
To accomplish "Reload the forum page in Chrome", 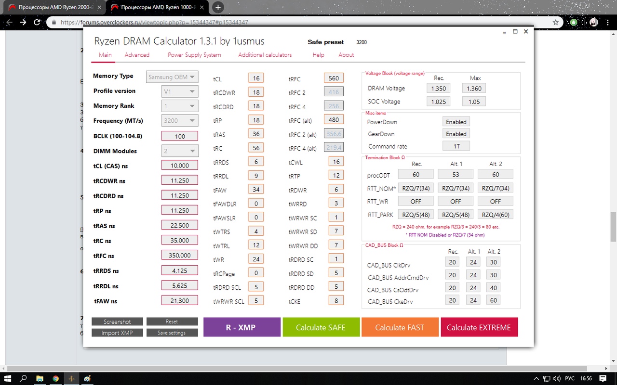I will (37, 22).
